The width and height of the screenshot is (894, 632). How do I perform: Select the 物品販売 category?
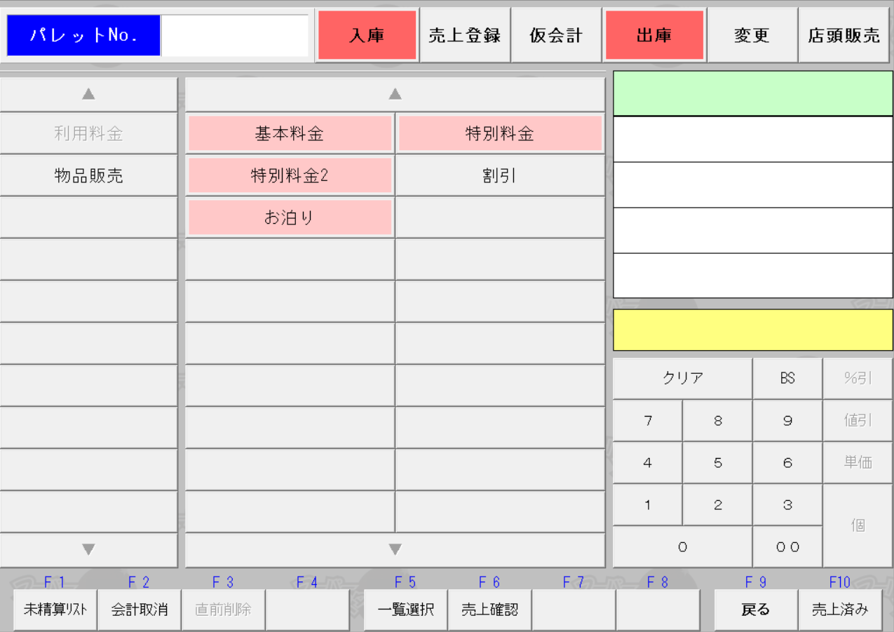(x=89, y=175)
